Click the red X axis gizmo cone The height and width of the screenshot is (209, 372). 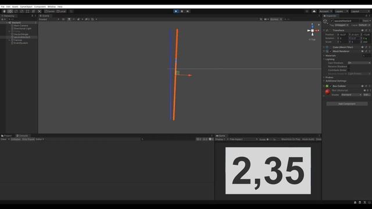coord(317,31)
